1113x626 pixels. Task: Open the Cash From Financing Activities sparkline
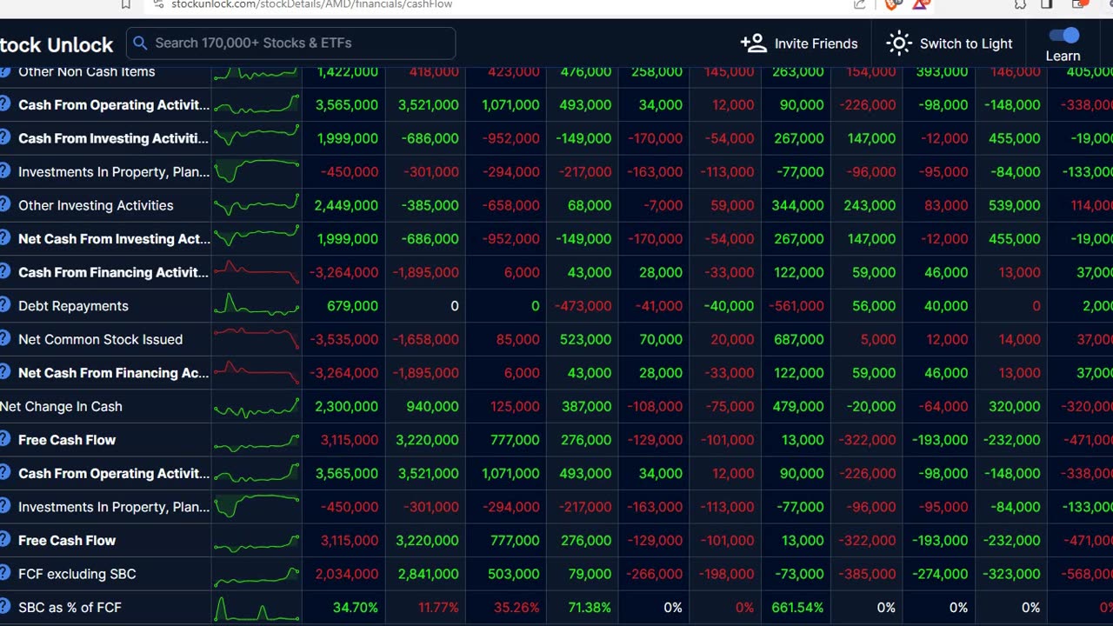(257, 272)
